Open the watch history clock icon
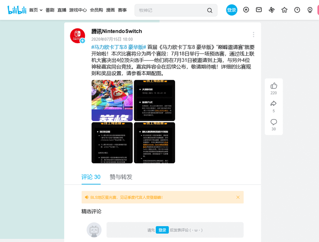 [x=297, y=10]
